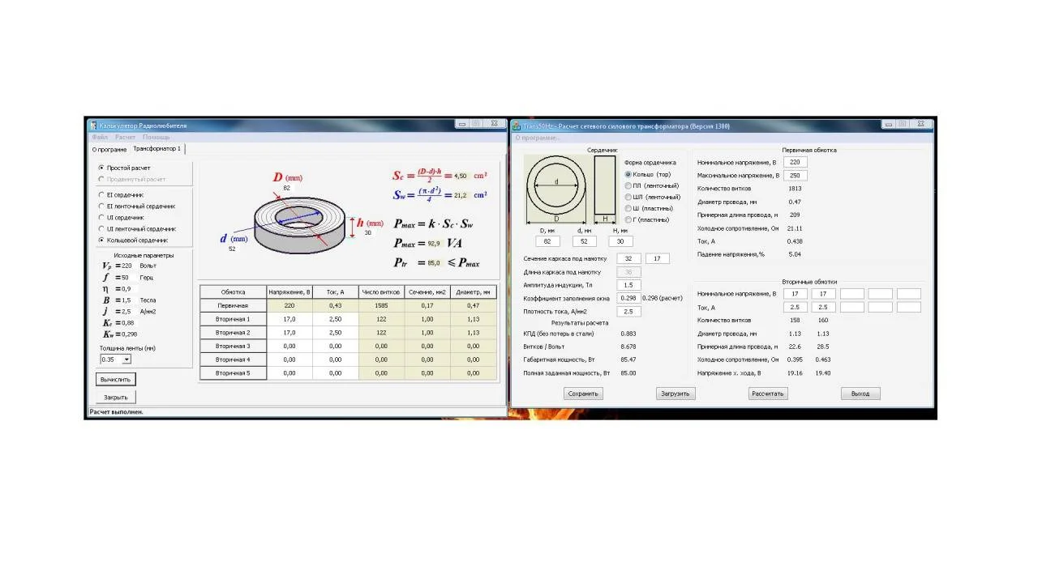Click the Загрузить button
The width and height of the screenshot is (1038, 583).
[676, 394]
